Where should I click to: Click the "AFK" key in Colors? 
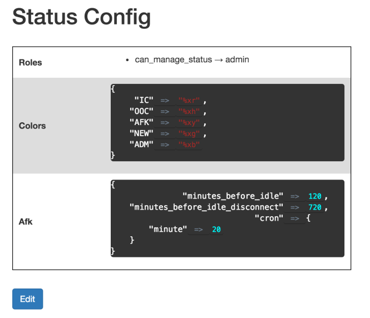141,122
